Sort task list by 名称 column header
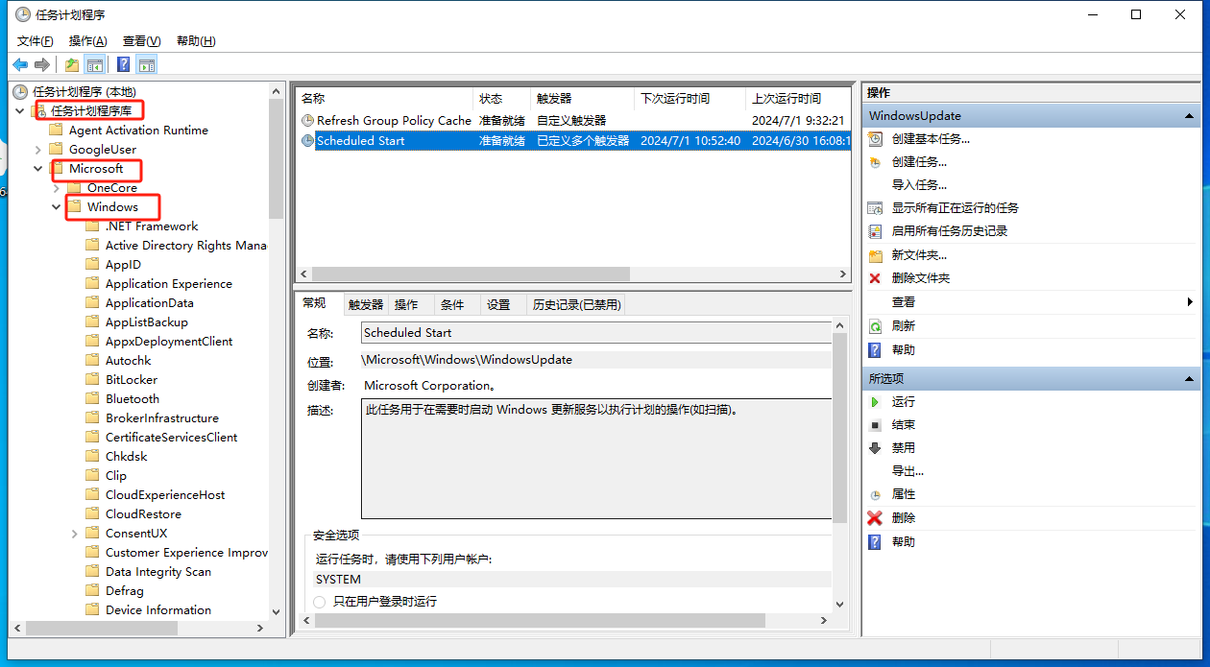Screen dimensions: 1210x667 [x=384, y=98]
